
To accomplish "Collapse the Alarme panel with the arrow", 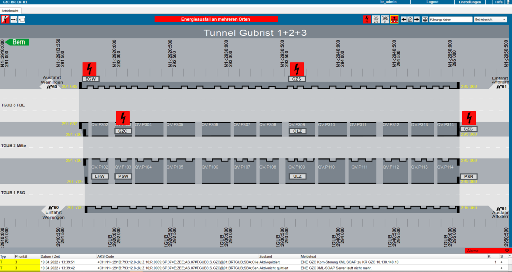I will (x=507, y=251).
